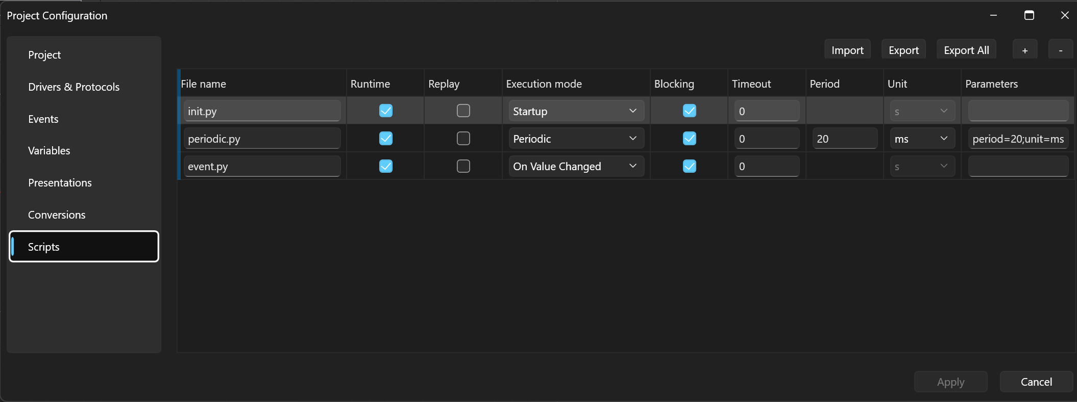Open the ms unit dropdown for periodic.py
The image size is (1077, 402).
(x=922, y=139)
